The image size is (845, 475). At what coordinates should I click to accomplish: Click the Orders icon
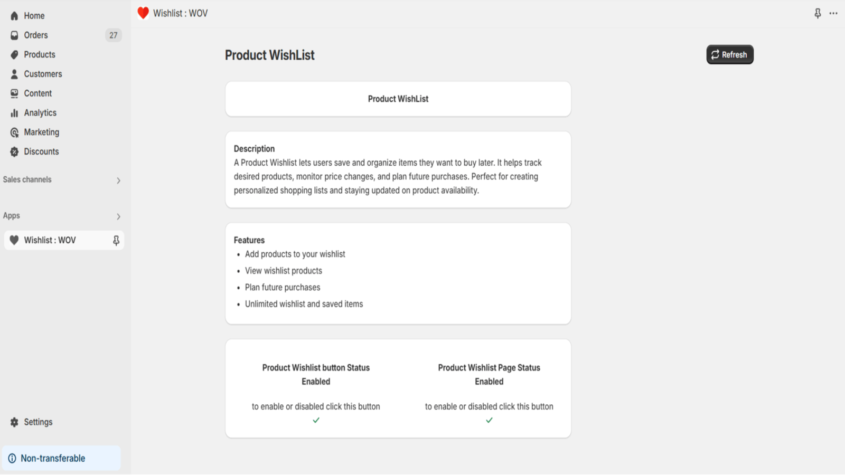14,35
